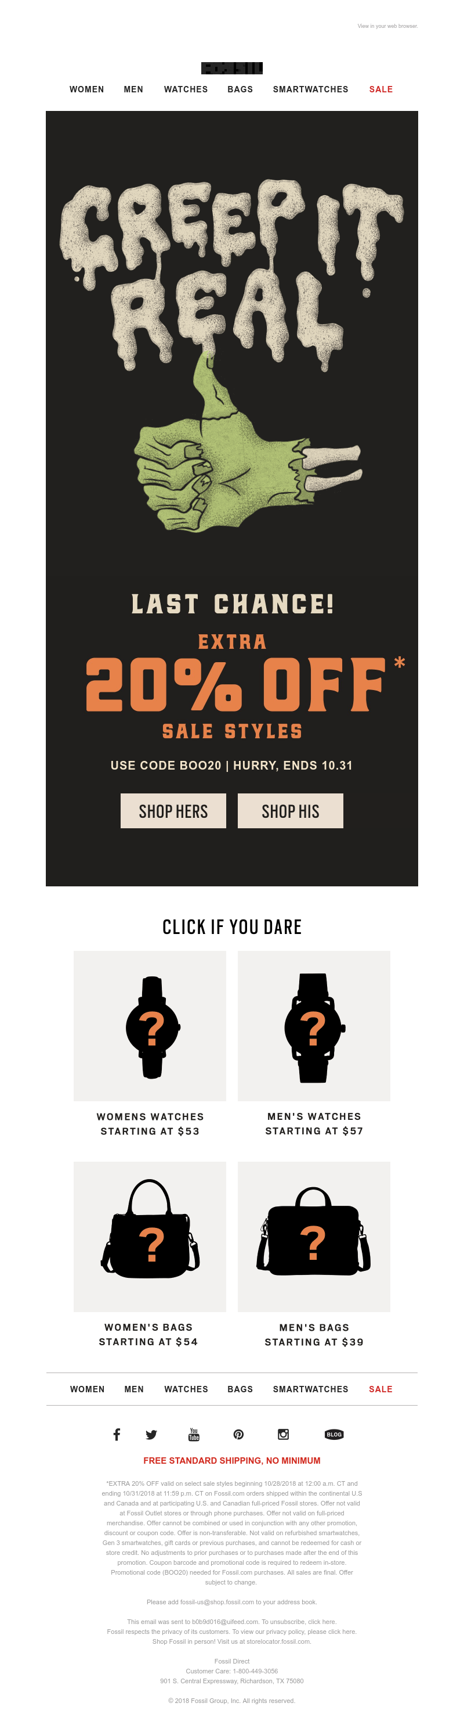Open the Blog badge icon
This screenshot has height=1728, width=464.
point(334,1434)
